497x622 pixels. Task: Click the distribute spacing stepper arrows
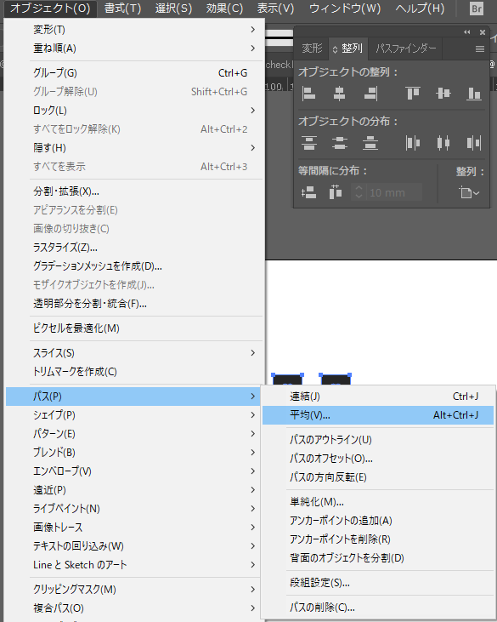click(359, 192)
